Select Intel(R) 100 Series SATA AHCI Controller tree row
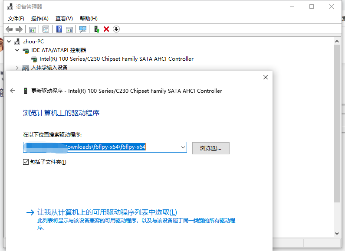The width and height of the screenshot is (345, 251). coord(116,59)
